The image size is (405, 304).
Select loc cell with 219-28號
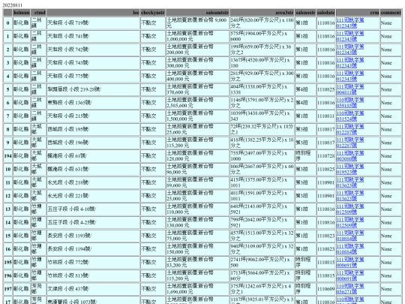tap(93, 89)
